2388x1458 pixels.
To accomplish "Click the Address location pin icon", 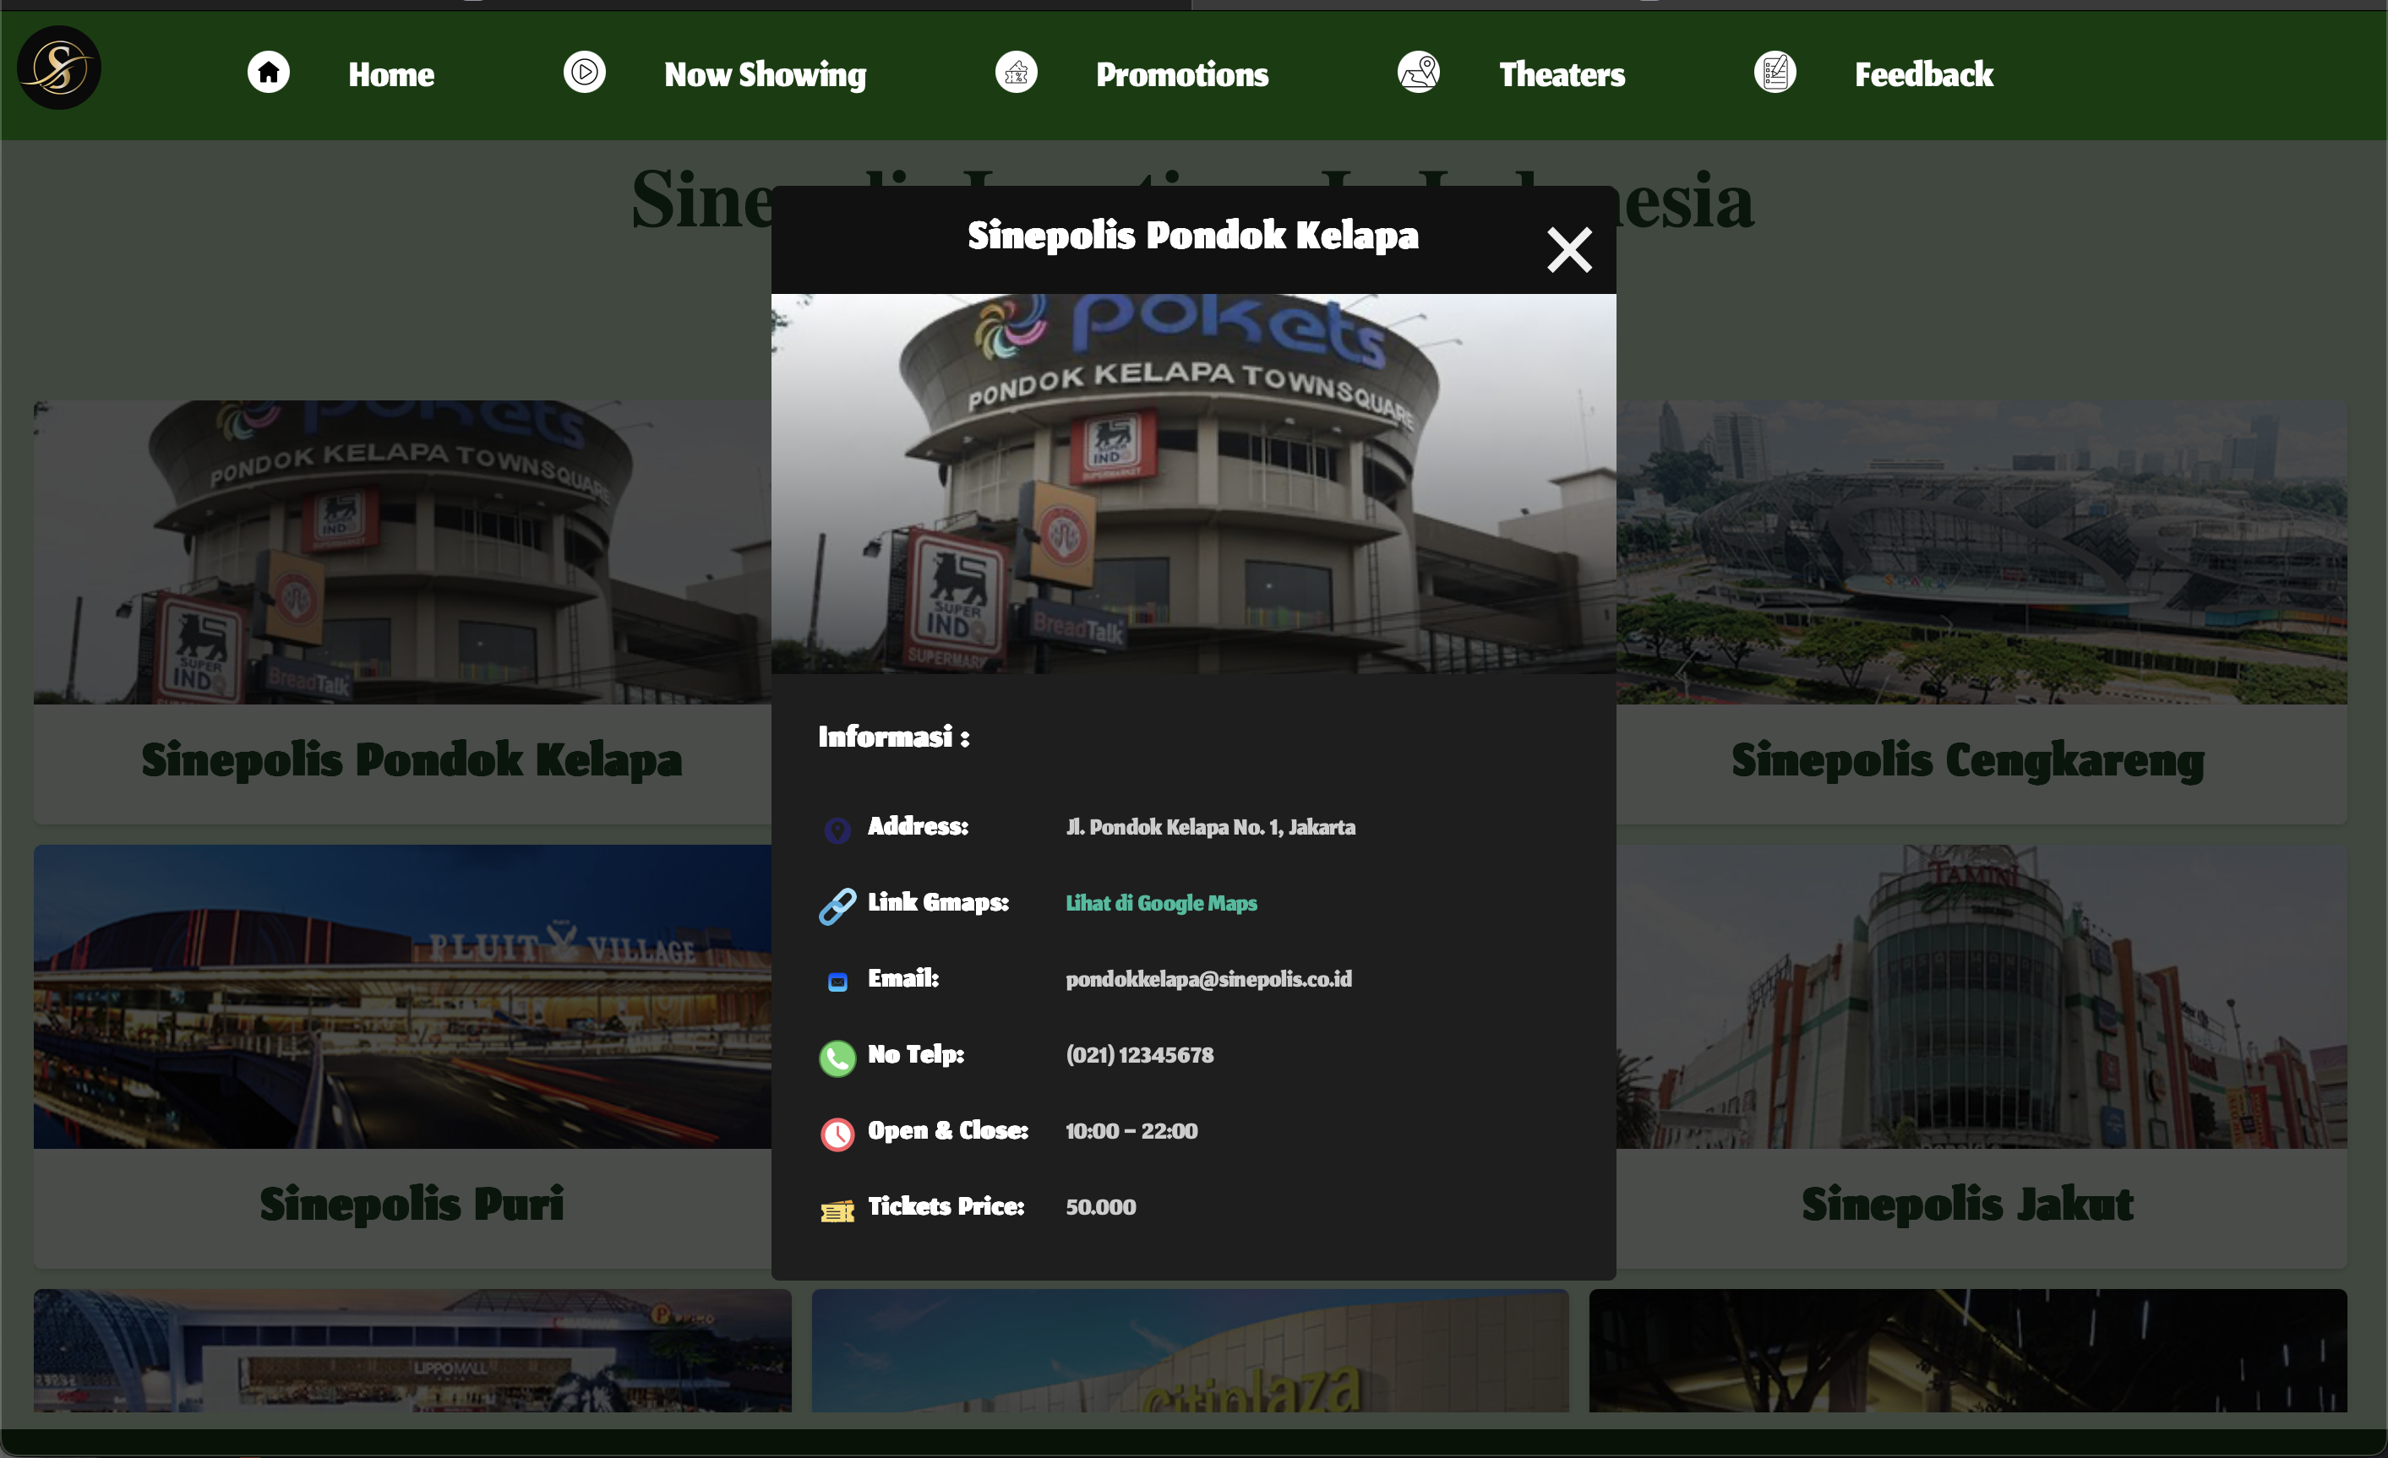I will 837,830.
